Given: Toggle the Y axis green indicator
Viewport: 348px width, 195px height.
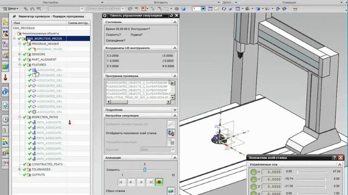Looking at the screenshot, I should [x=253, y=179].
